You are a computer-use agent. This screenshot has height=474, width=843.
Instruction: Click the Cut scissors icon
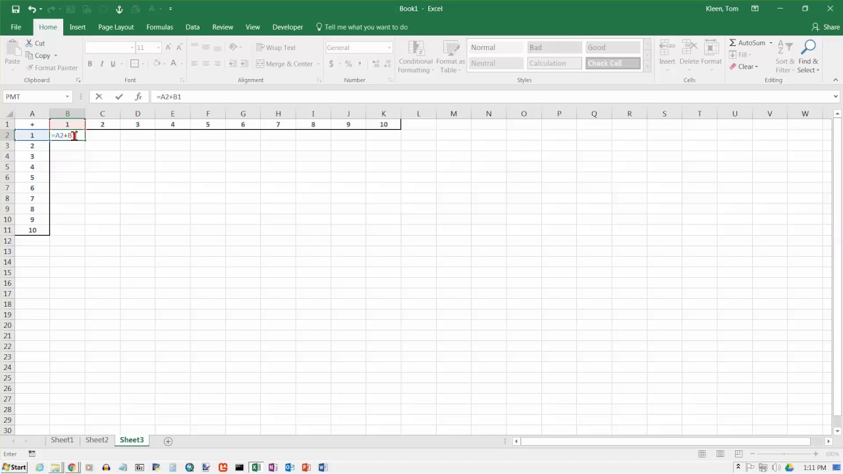click(x=30, y=43)
